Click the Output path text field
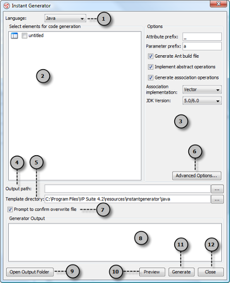The width and height of the screenshot is (230, 283). tap(128, 189)
